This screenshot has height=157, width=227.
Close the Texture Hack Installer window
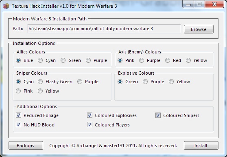pos(214,4)
